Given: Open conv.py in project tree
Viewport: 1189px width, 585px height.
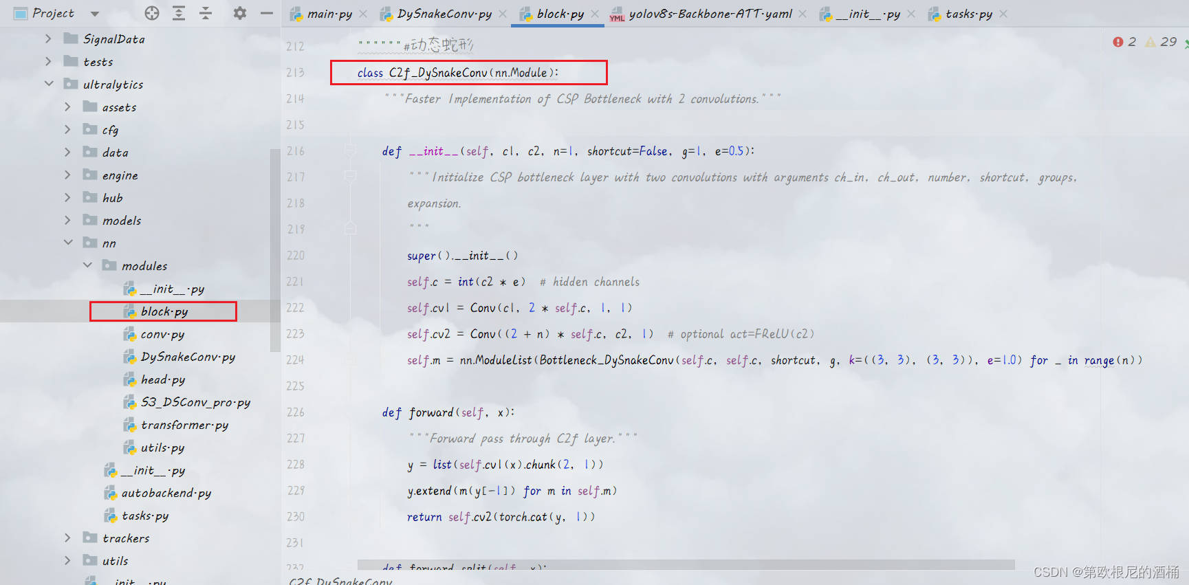Looking at the screenshot, I should click(x=162, y=334).
